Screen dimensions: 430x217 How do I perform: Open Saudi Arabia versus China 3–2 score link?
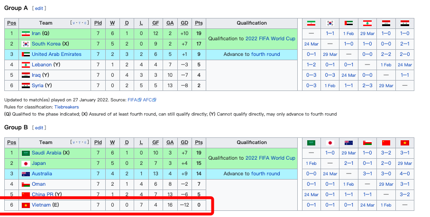pyautogui.click(x=386, y=153)
